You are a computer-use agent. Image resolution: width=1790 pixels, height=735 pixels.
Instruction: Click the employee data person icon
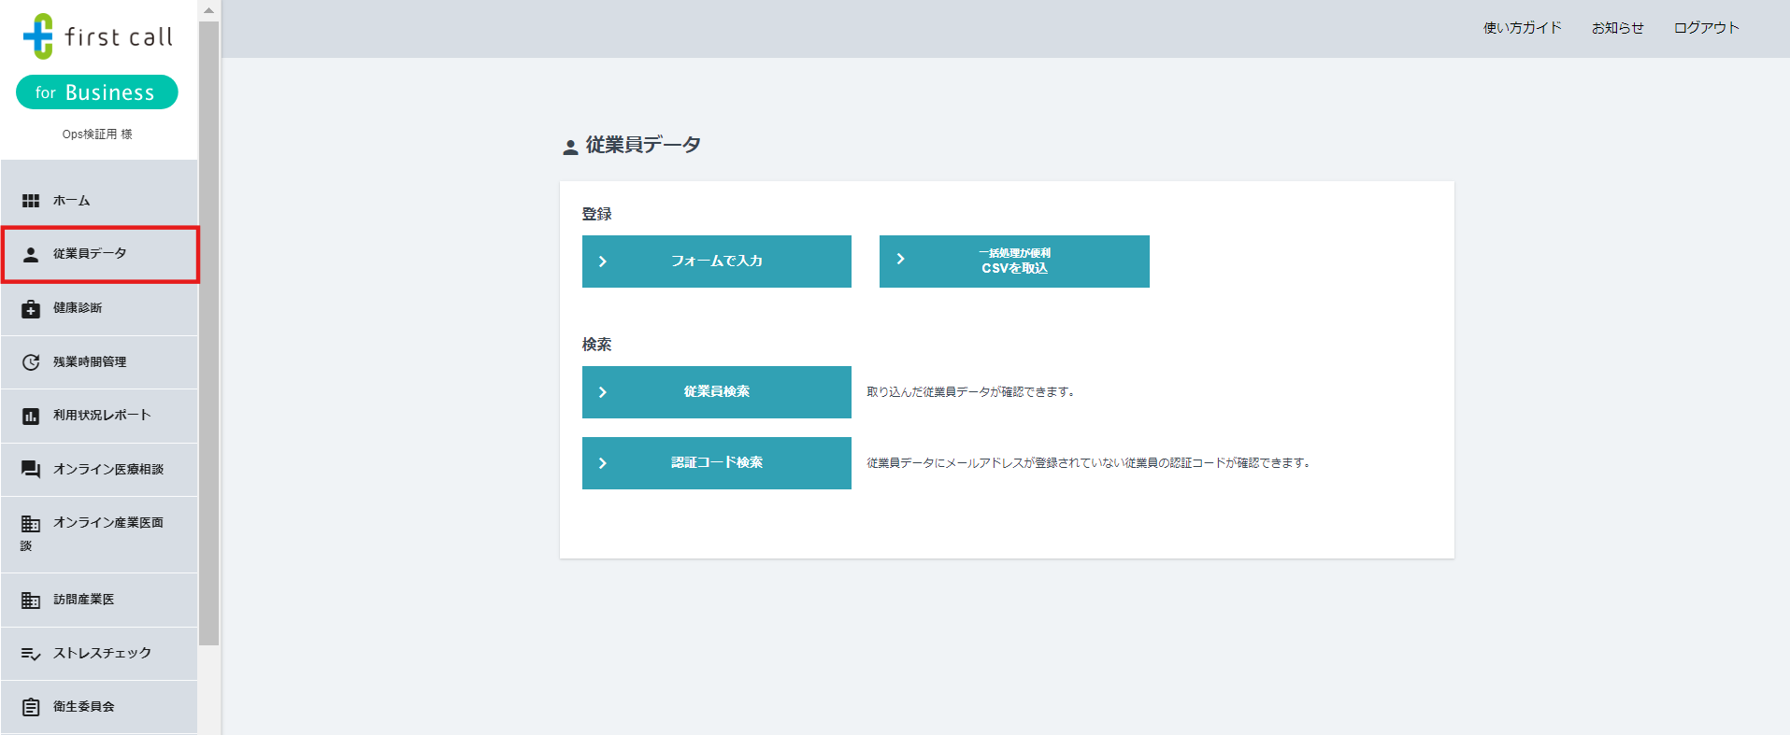click(31, 254)
